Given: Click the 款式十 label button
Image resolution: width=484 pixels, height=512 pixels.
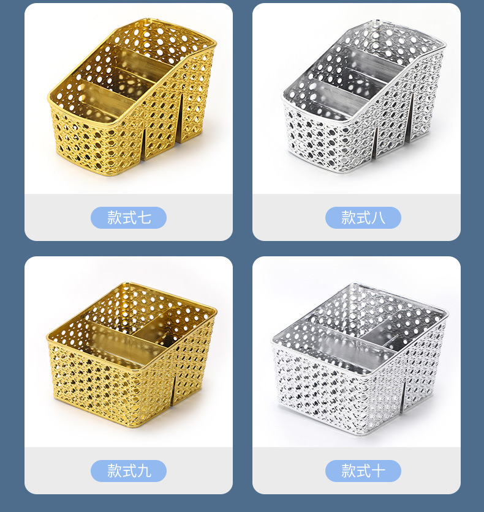Looking at the screenshot, I should [363, 471].
